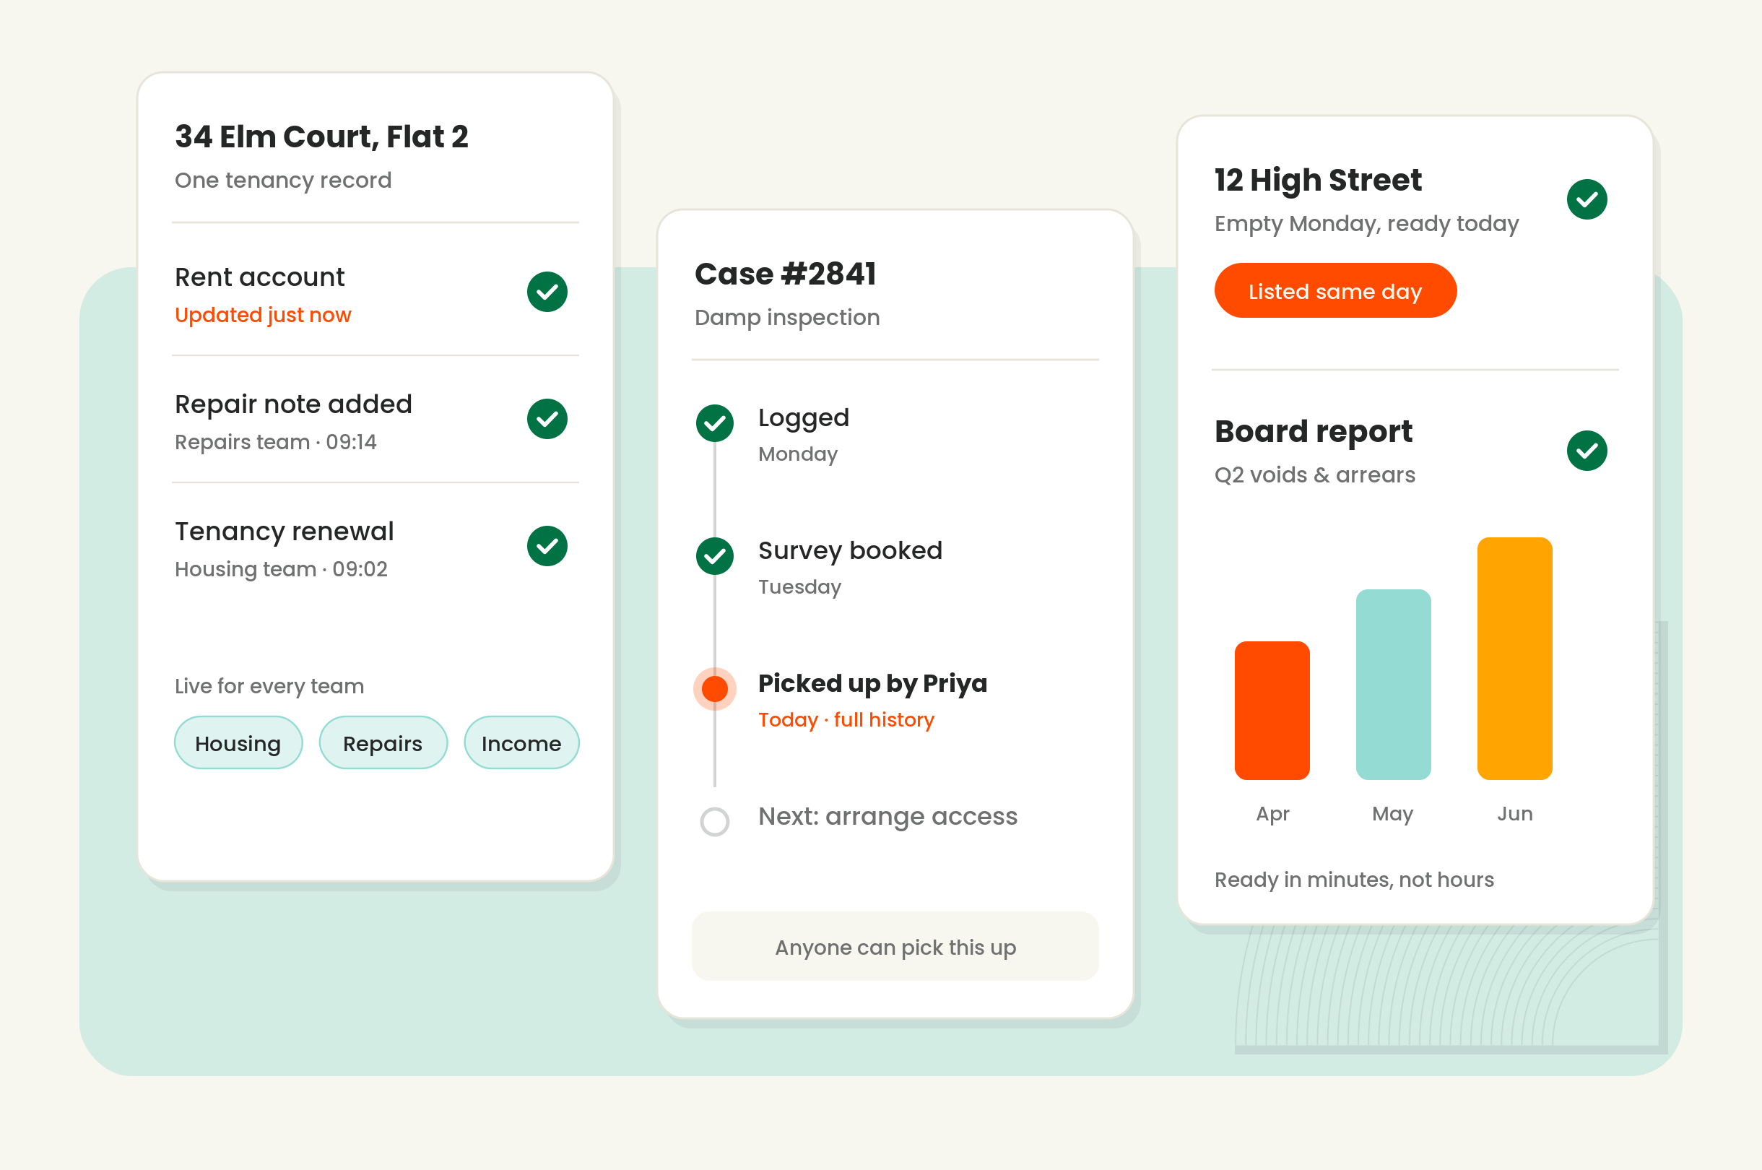Click the check icon next to 12 High Street
Viewport: 1762px width, 1170px height.
[1587, 199]
